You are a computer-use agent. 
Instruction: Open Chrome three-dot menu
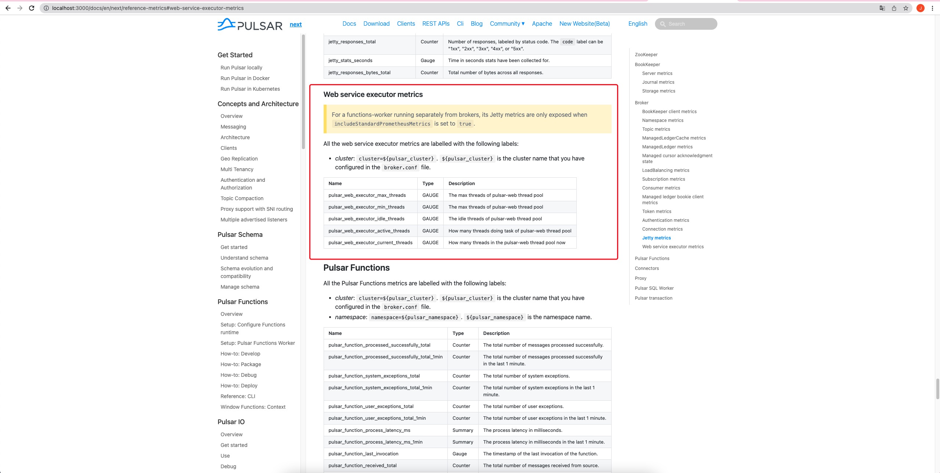click(x=932, y=8)
